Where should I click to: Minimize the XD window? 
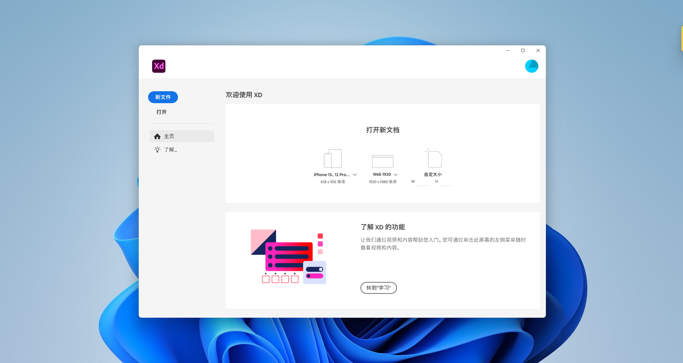(x=508, y=50)
